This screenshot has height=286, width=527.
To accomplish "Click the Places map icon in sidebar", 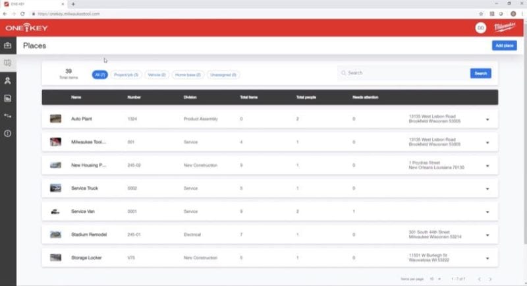I will point(7,63).
